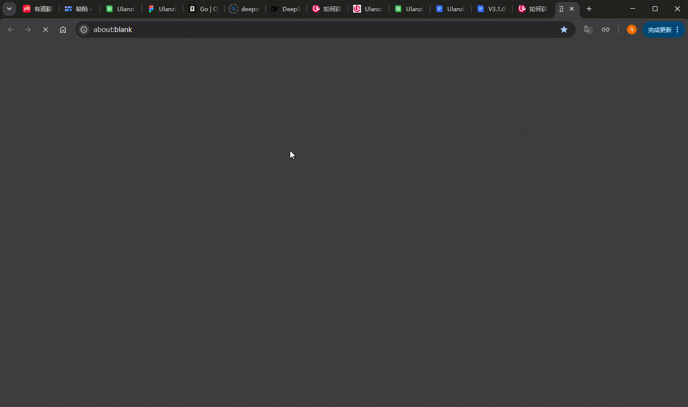Go to the home page icon
Image resolution: width=688 pixels, height=407 pixels.
[x=63, y=30]
